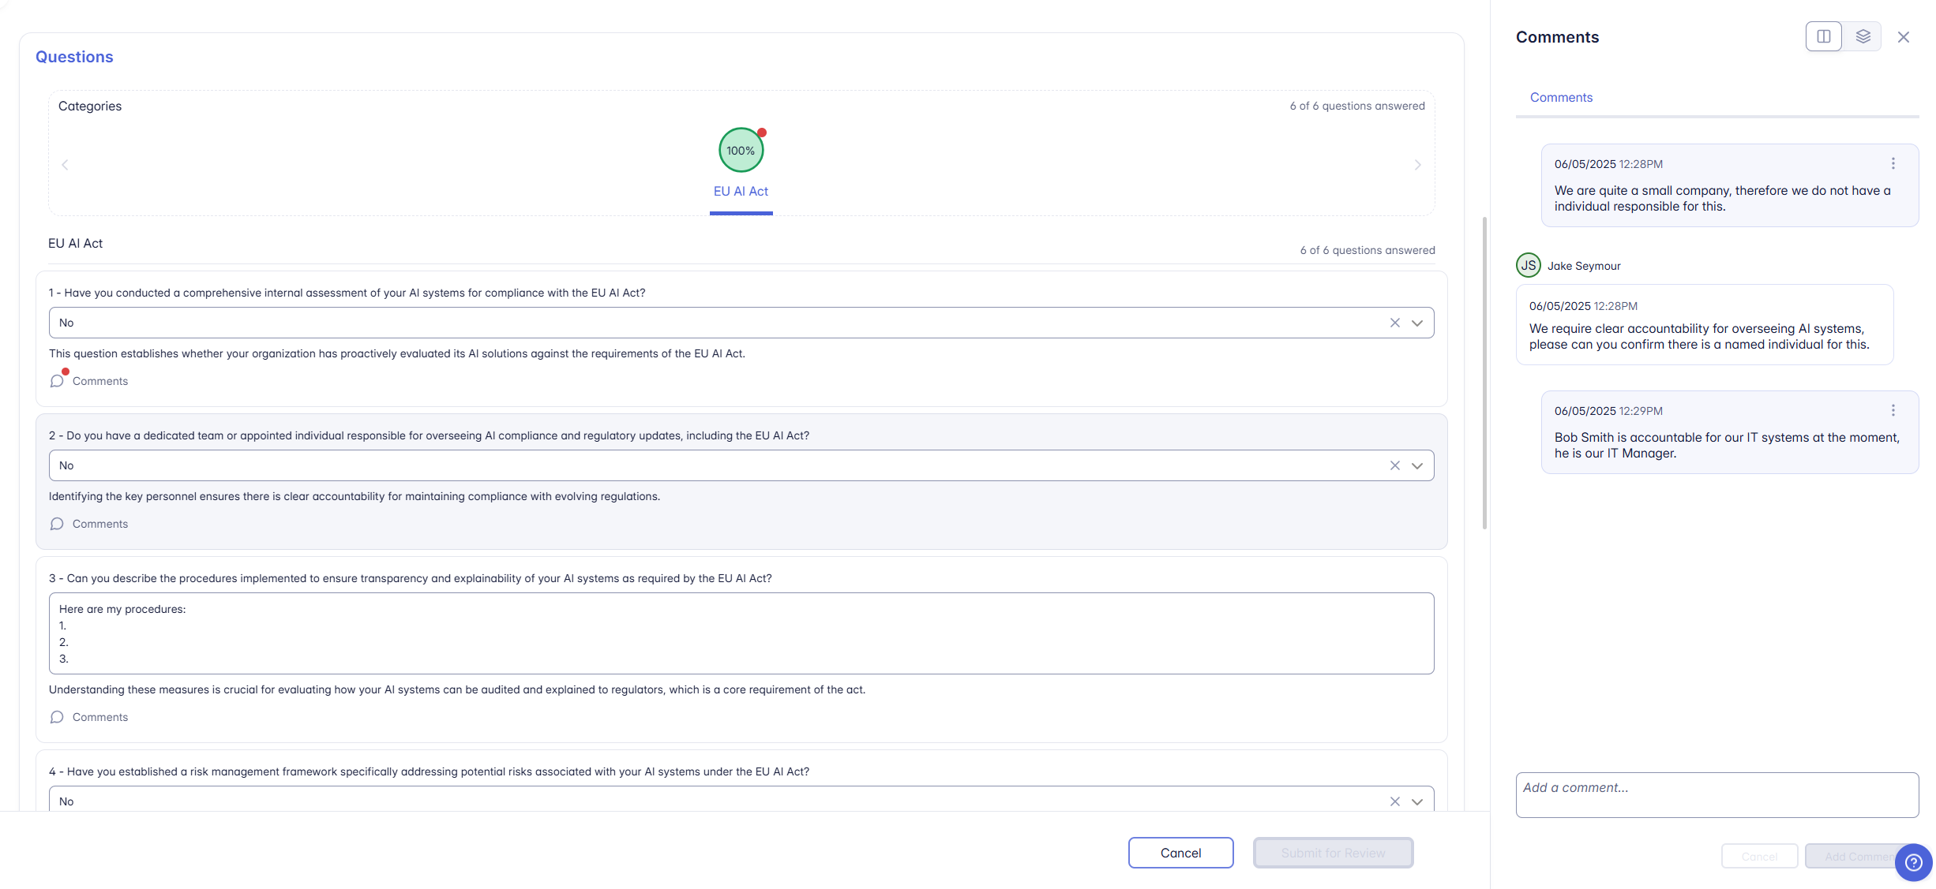1936x889 pixels.
Task: Clear the answer for question 1
Action: (x=1394, y=323)
